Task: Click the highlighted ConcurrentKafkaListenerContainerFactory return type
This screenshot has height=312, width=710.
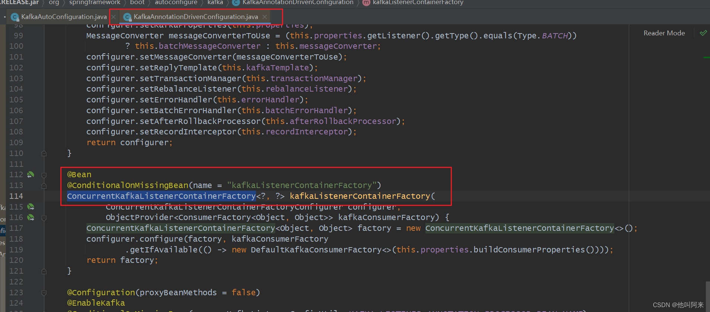Action: coord(161,196)
